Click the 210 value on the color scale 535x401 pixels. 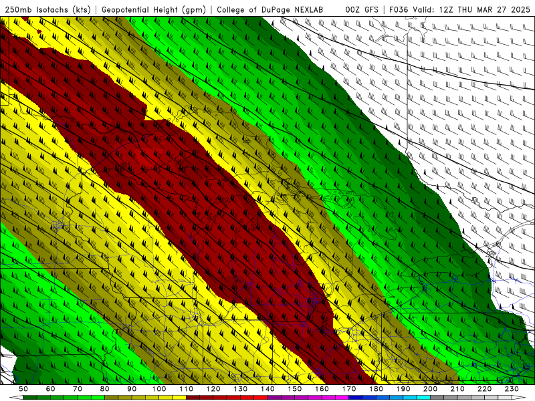457,389
